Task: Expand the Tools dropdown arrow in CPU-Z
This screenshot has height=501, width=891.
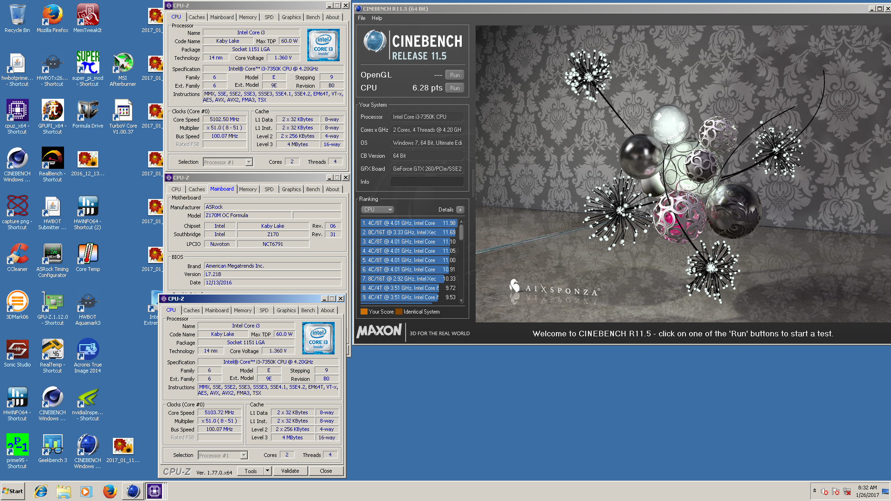Action: [267, 471]
